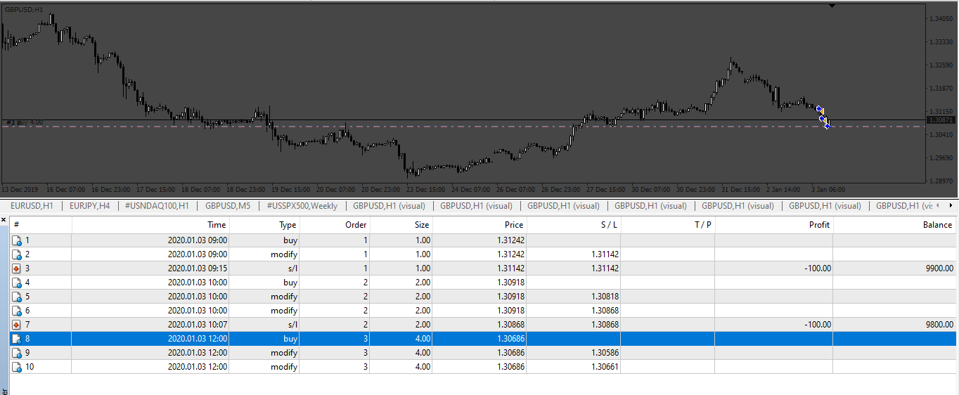
Task: Click the chart shift triangle marker above the chart
Action: tap(832, 6)
